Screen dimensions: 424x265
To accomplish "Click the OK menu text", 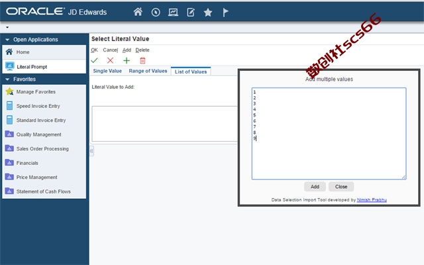I will 94,50.
